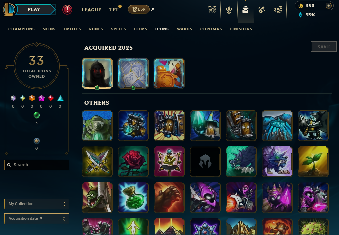Open the Chromas tab
This screenshot has height=235, width=339.
(211, 29)
